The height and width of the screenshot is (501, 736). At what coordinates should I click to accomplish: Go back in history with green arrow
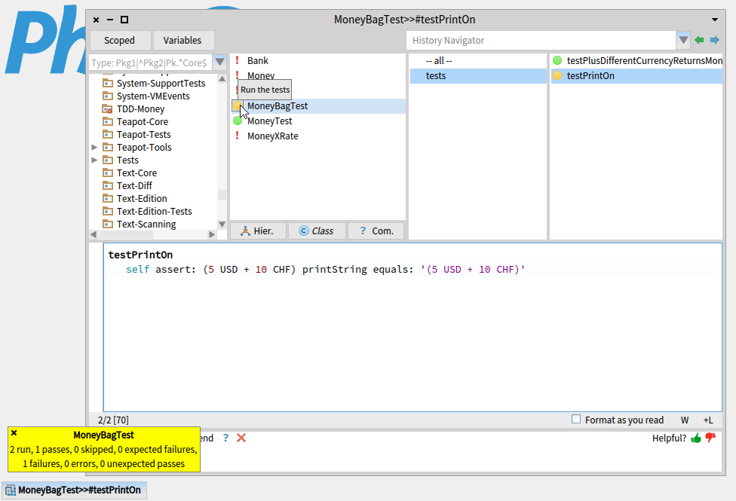click(699, 41)
